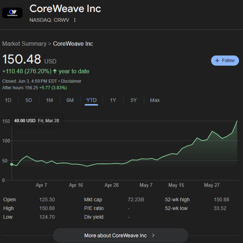This screenshot has width=243, height=243.
Task: Click the P/E ratio label
Action: (94, 208)
